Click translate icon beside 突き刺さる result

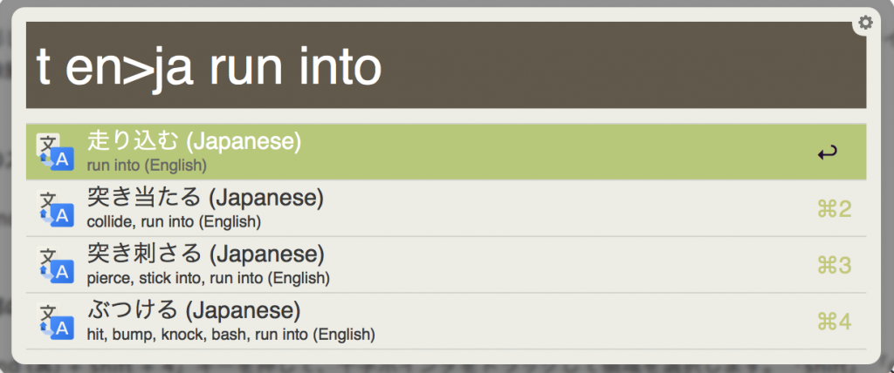point(55,266)
